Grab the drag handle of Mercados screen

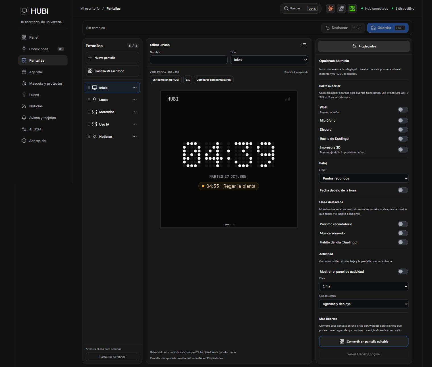pyautogui.click(x=89, y=112)
